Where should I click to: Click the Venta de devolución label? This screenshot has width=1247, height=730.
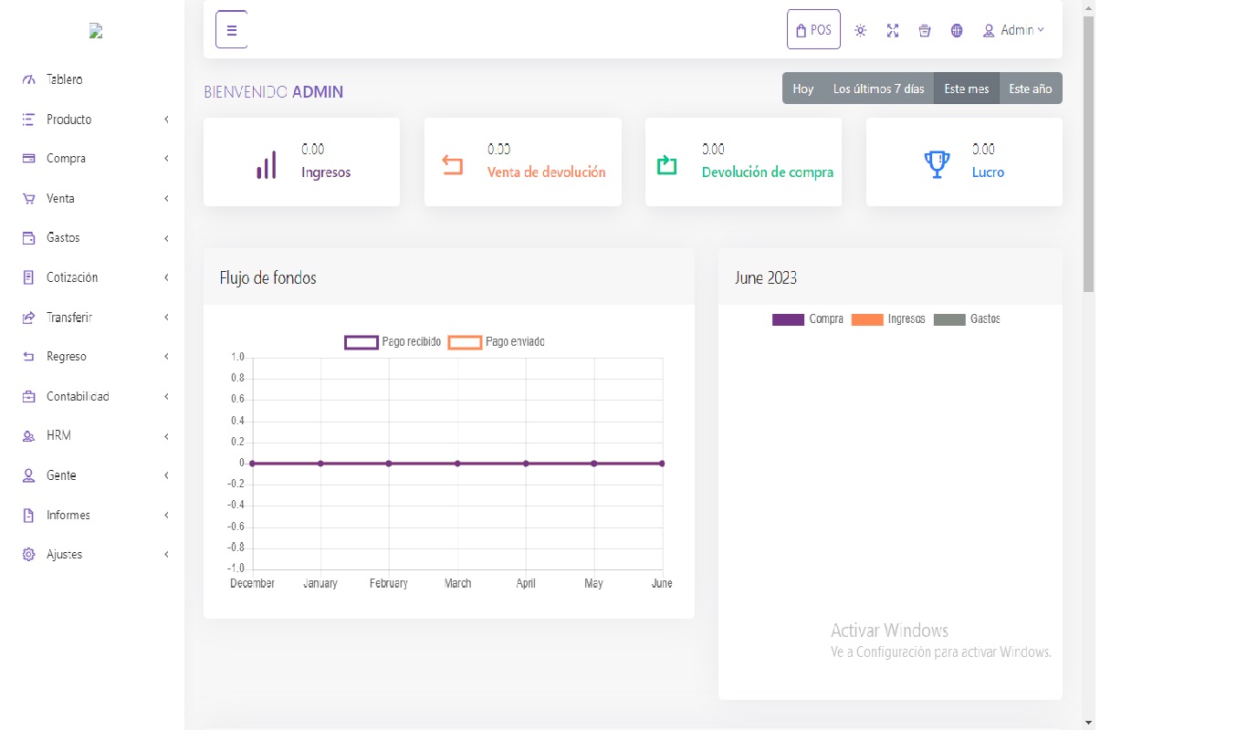[x=547, y=172]
